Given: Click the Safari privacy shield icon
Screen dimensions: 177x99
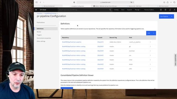Looking at the screenshot, I should coord(74,2).
